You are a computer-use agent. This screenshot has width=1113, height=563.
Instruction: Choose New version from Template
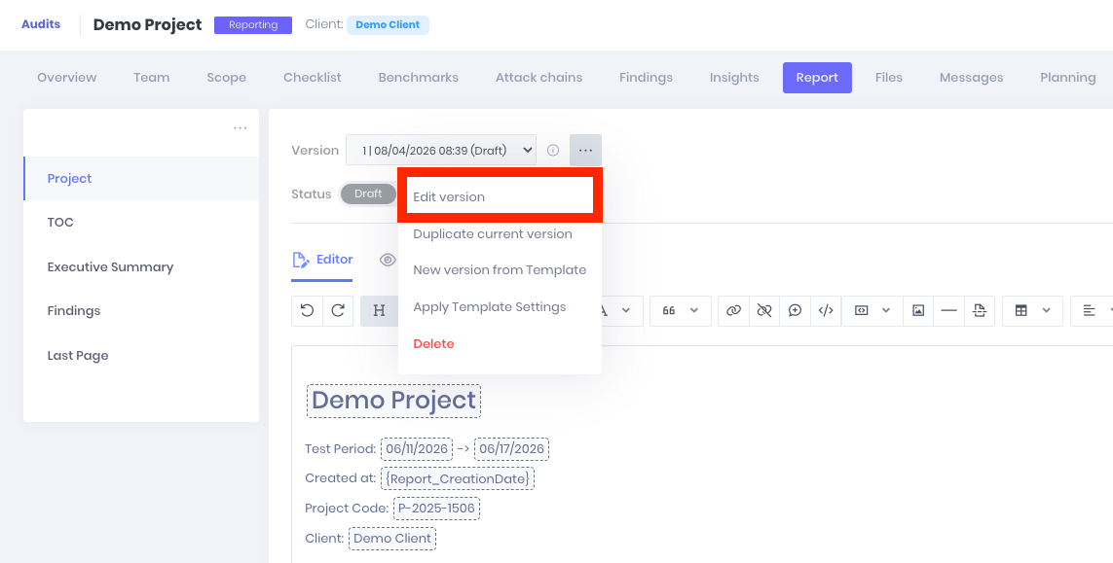pos(500,270)
